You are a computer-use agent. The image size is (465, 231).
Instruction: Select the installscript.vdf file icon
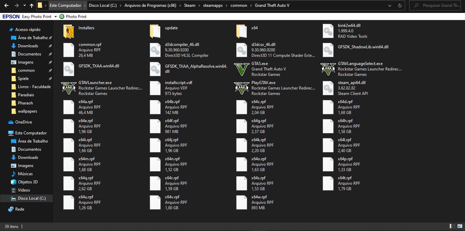(155, 88)
